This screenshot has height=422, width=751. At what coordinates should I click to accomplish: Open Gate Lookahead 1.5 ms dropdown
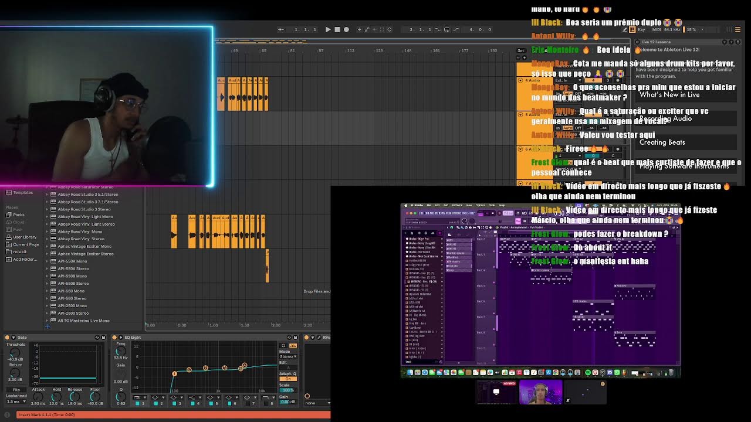point(16,401)
